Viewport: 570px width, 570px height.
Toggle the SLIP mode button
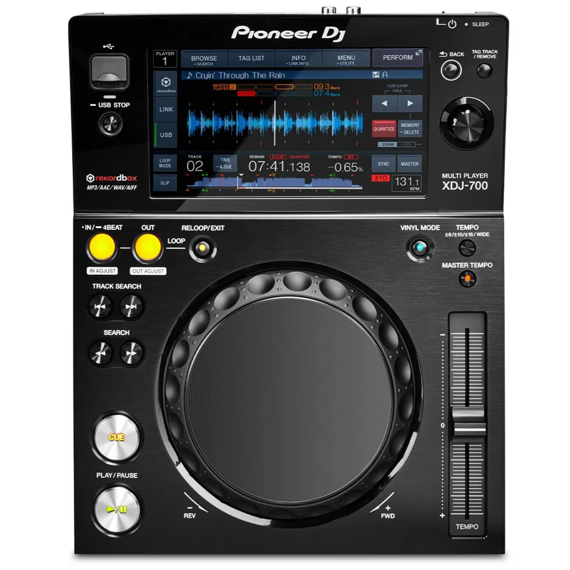click(x=165, y=183)
